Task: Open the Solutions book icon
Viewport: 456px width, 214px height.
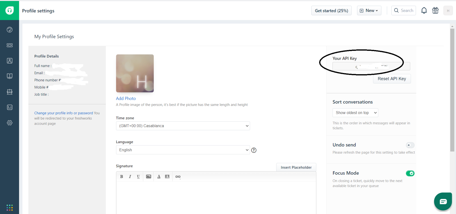Action: pyautogui.click(x=10, y=76)
